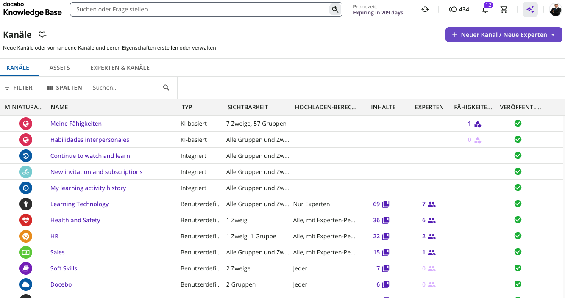Open the 6 experts of Health and Safety
This screenshot has height=298, width=565.
429,220
